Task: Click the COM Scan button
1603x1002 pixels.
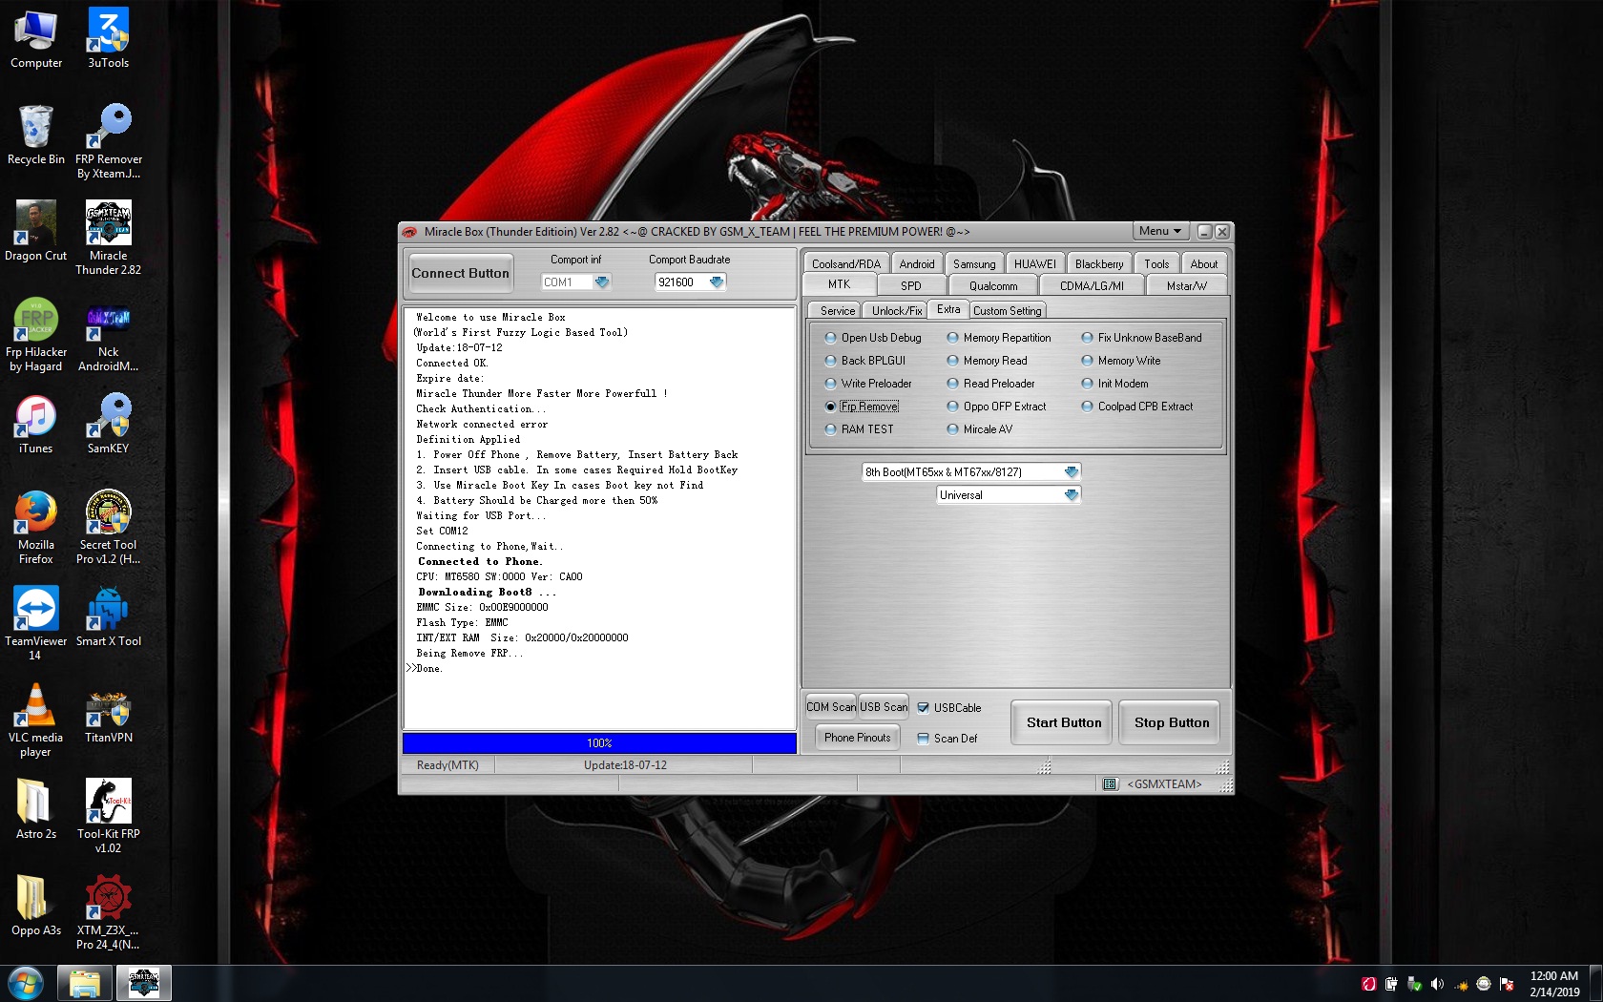Action: (831, 707)
